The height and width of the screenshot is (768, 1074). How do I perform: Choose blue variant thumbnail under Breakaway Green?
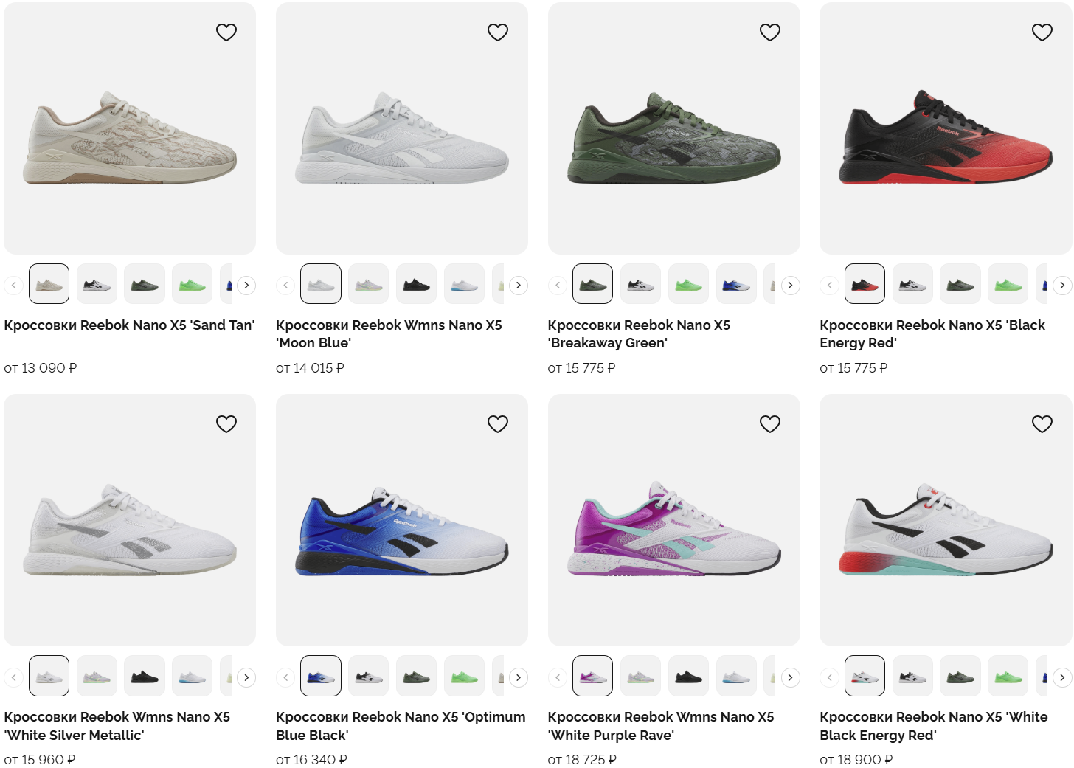coord(736,284)
